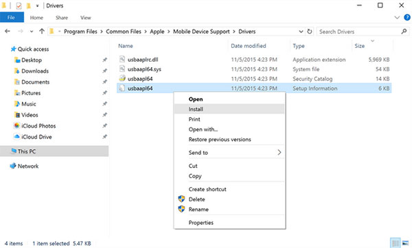
Task: Click the pin icon beside iCloud Drive
Action: coord(104,137)
